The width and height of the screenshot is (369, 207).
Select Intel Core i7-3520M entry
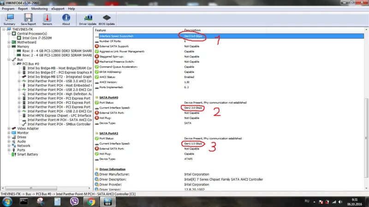coord(37,38)
